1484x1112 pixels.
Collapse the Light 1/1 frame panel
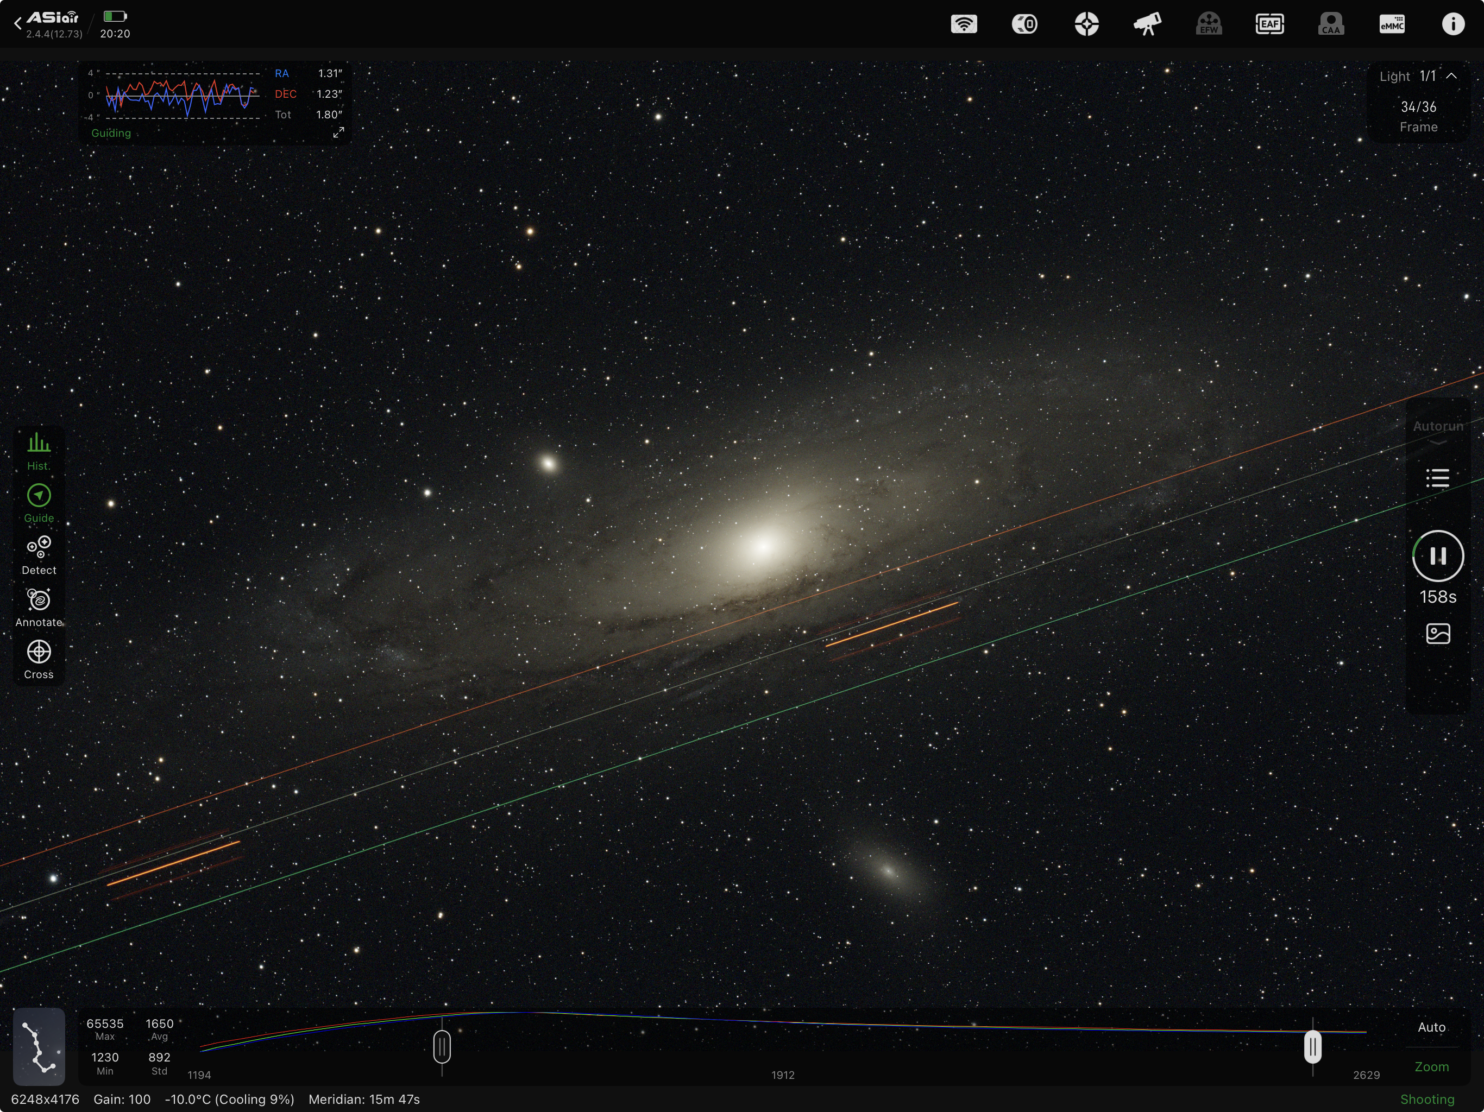1451,77
